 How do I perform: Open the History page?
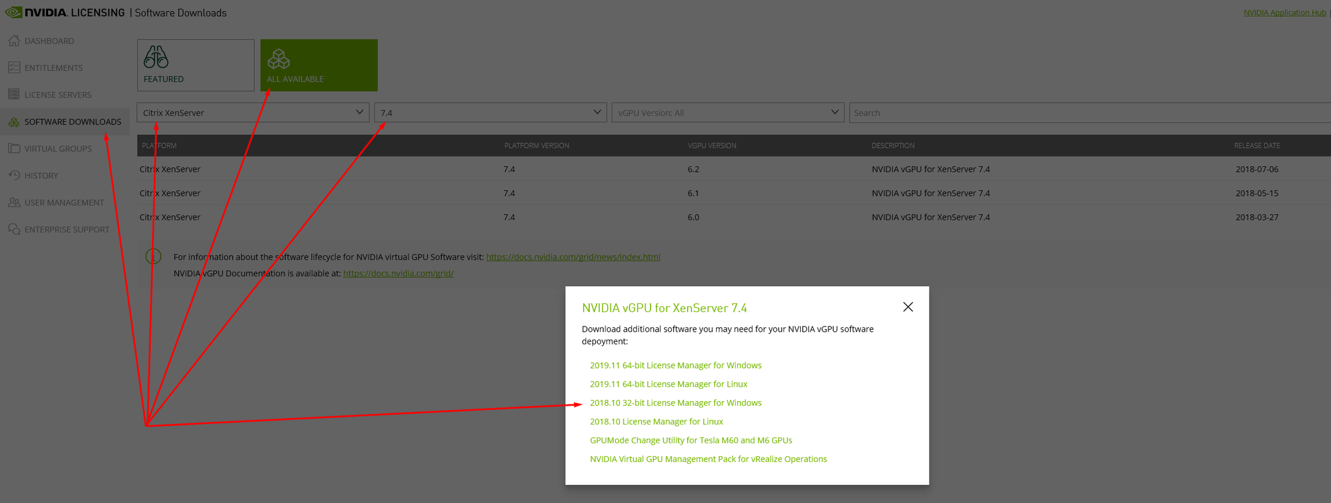coord(41,176)
